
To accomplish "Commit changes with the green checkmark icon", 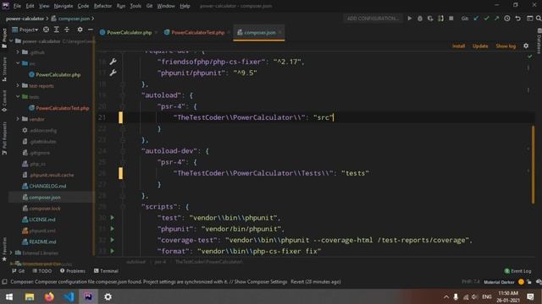I will (486, 19).
